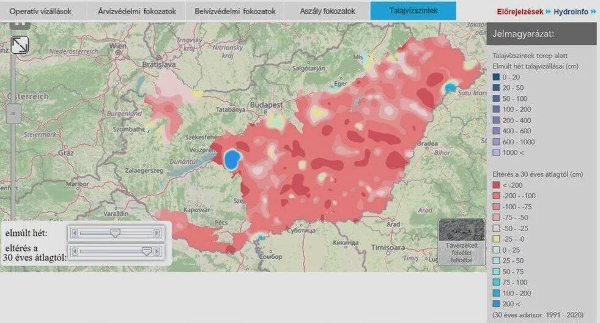
Task: Click the blue Lake Balaton anomaly spot on map
Action: 232,160
